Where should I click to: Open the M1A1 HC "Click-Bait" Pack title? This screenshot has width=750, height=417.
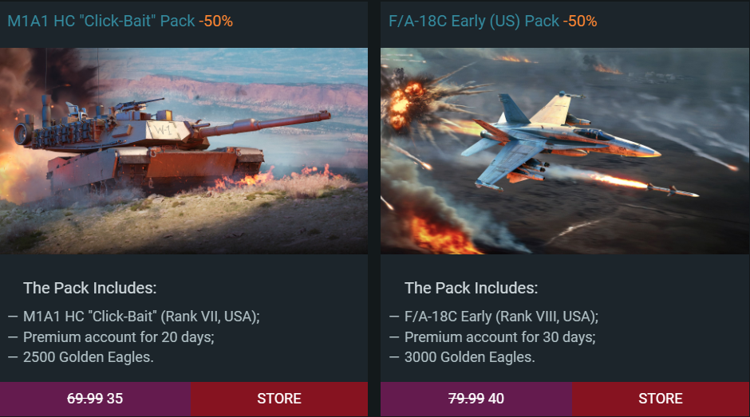[x=101, y=22]
